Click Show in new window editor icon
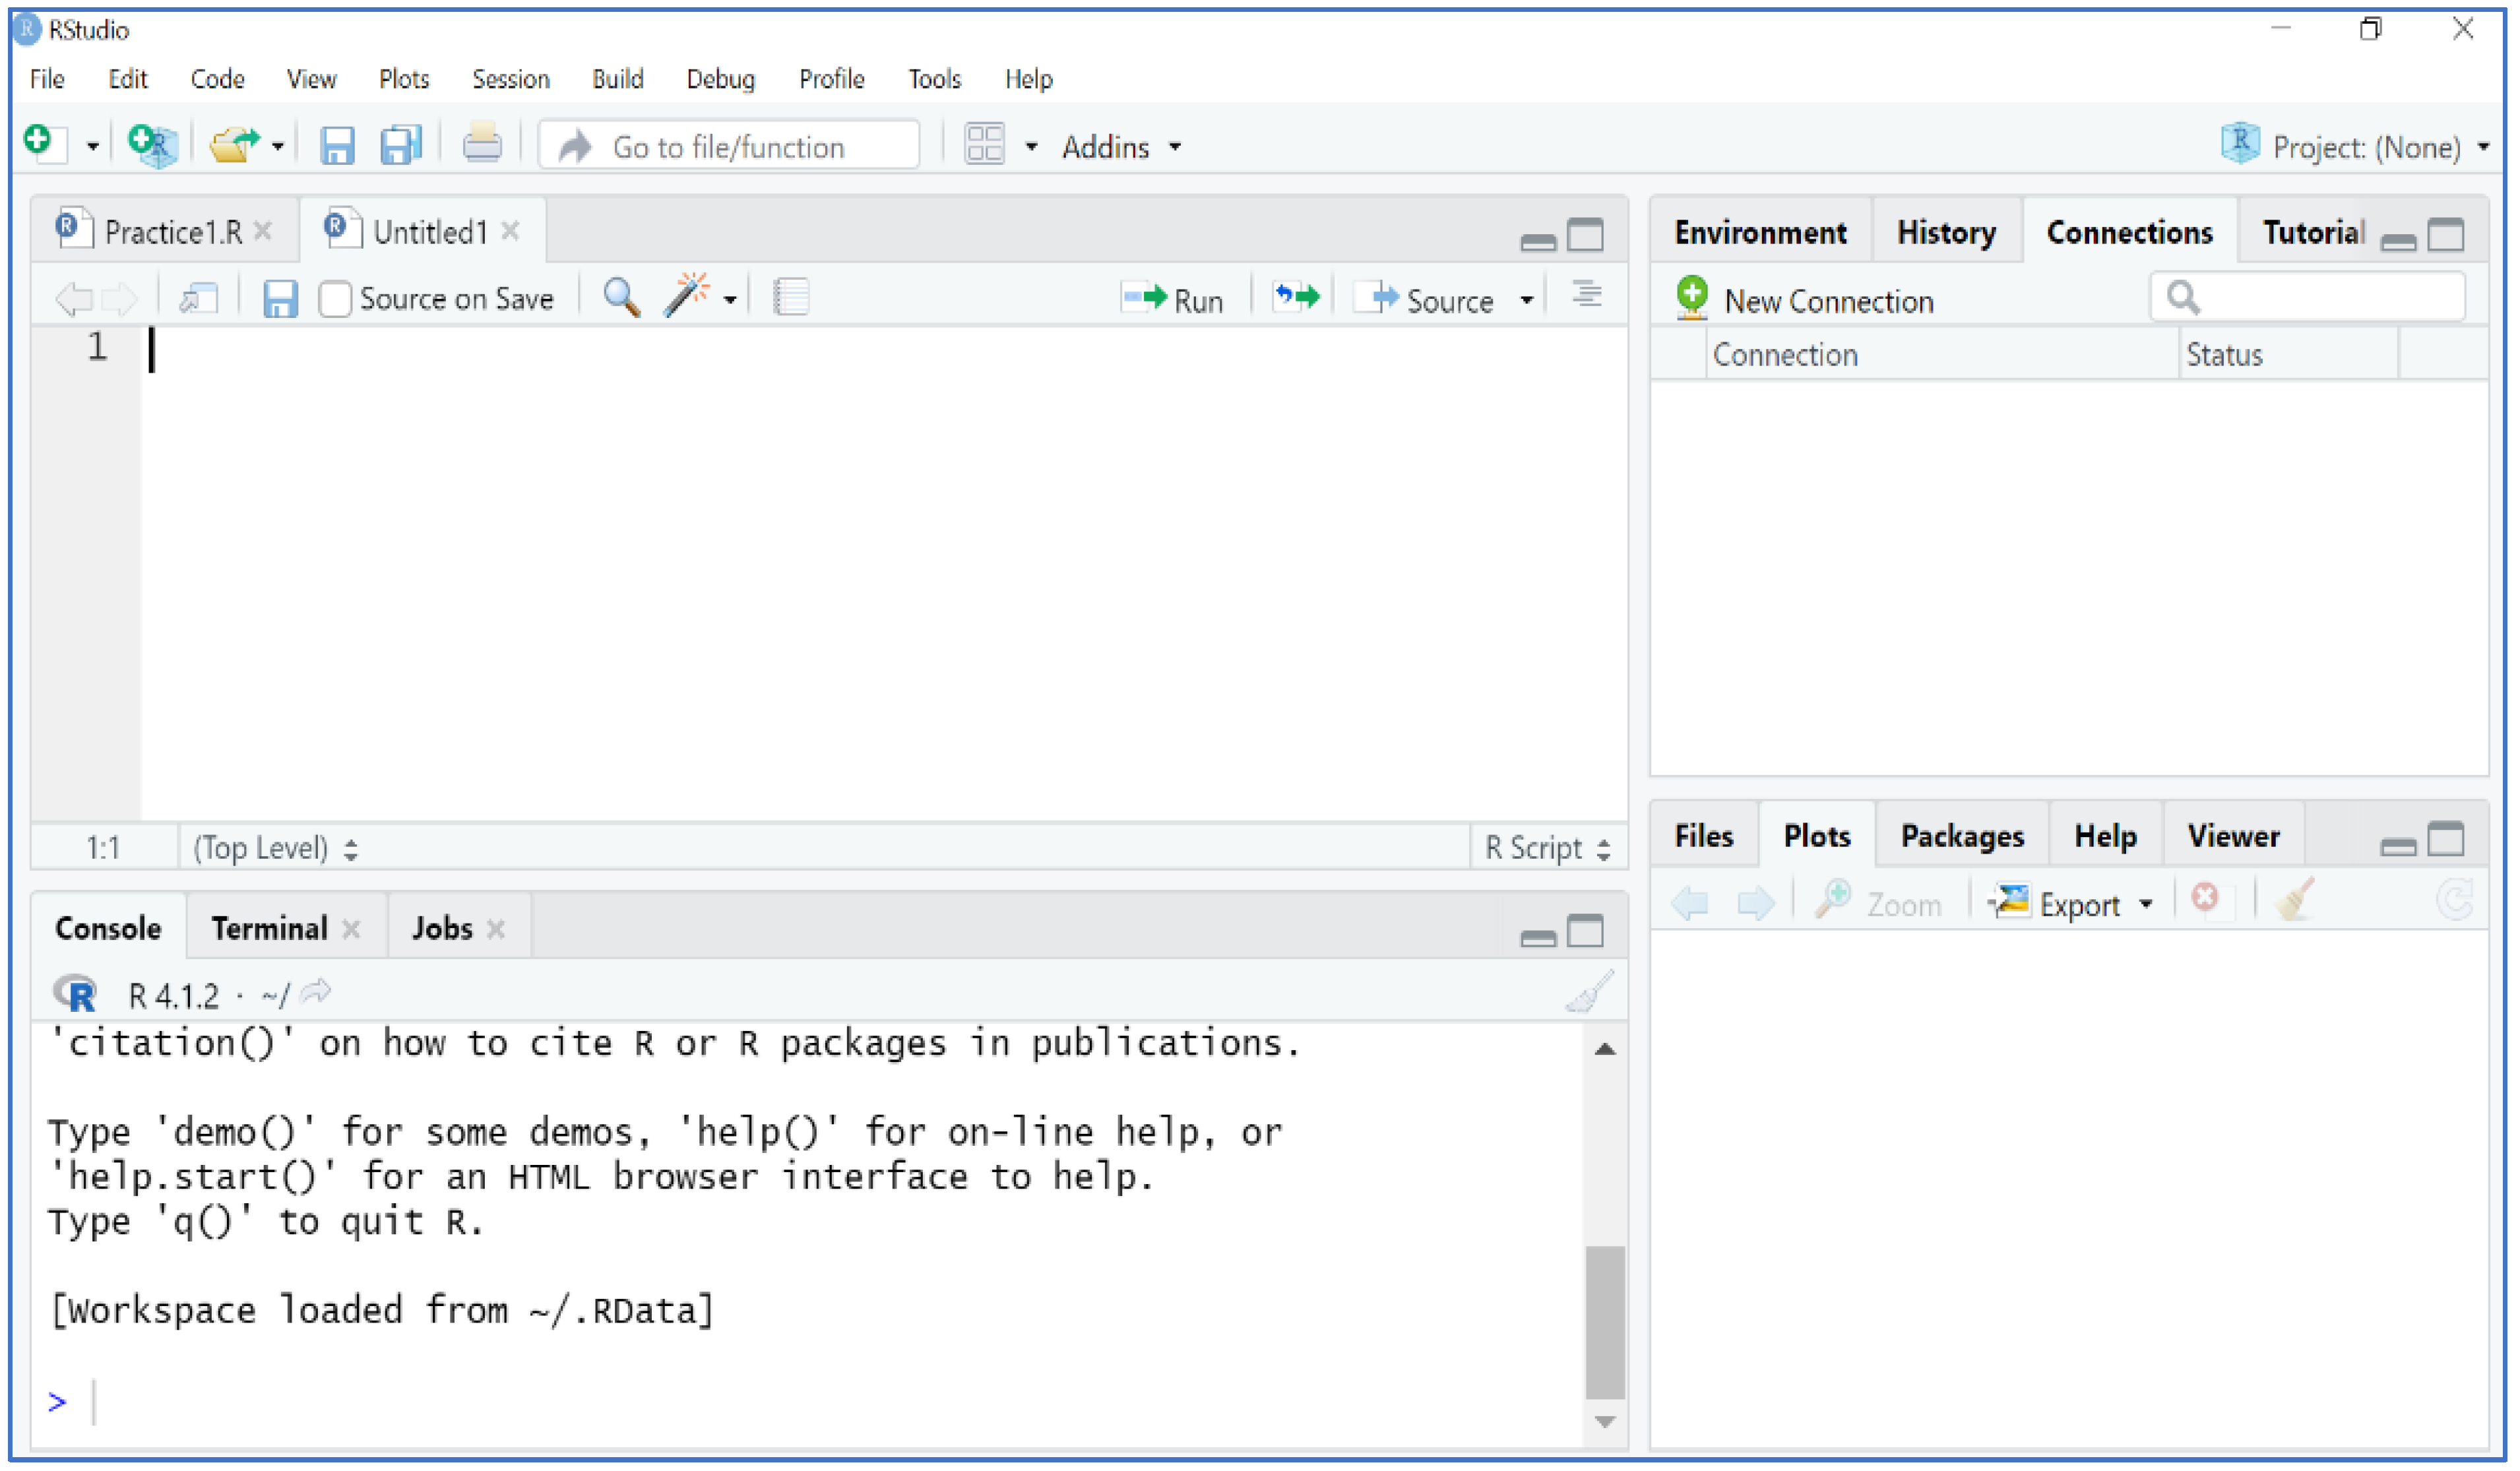This screenshot has height=1471, width=2520. (199, 298)
